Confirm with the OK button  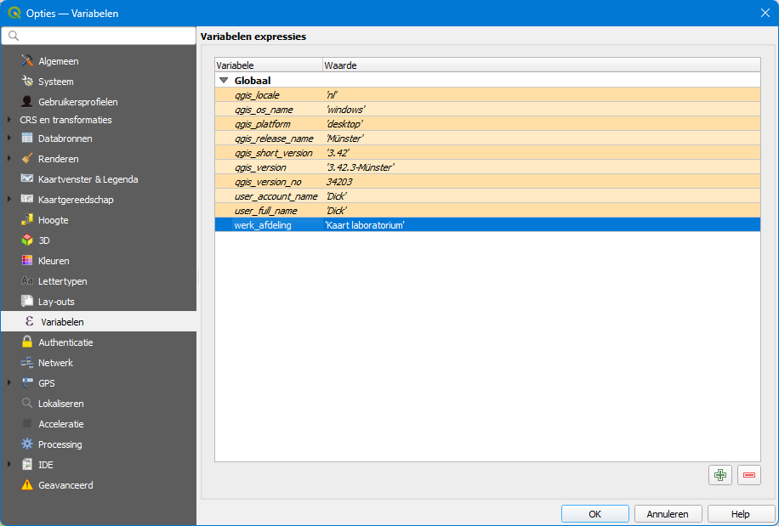(594, 513)
